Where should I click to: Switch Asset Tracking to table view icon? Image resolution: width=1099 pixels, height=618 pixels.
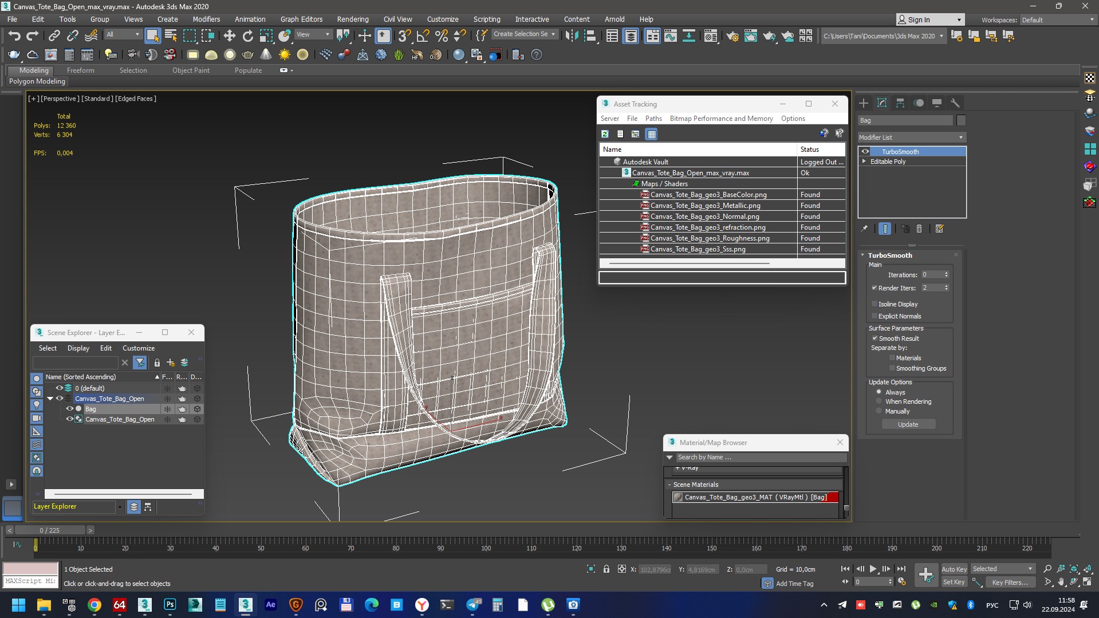click(x=651, y=134)
